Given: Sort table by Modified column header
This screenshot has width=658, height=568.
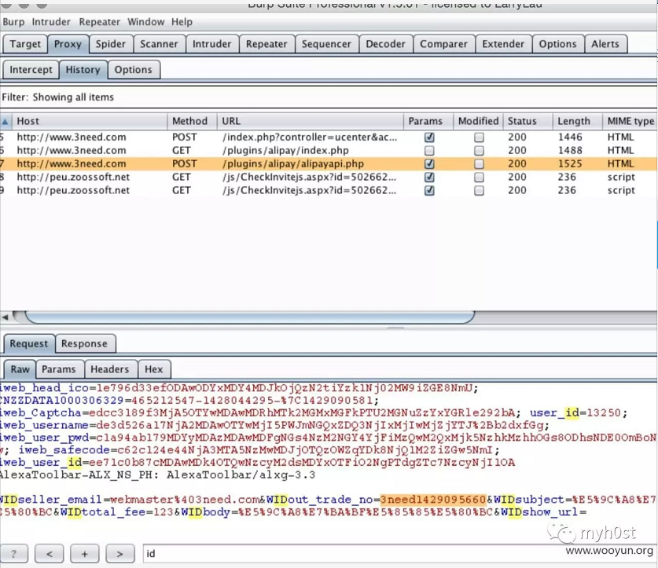Looking at the screenshot, I should (x=478, y=121).
